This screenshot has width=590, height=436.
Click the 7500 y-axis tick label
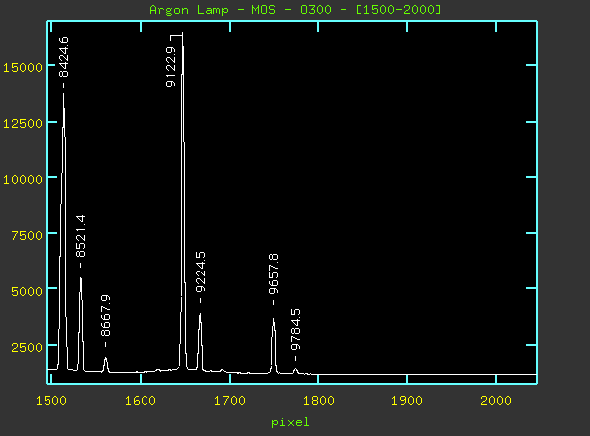27,235
